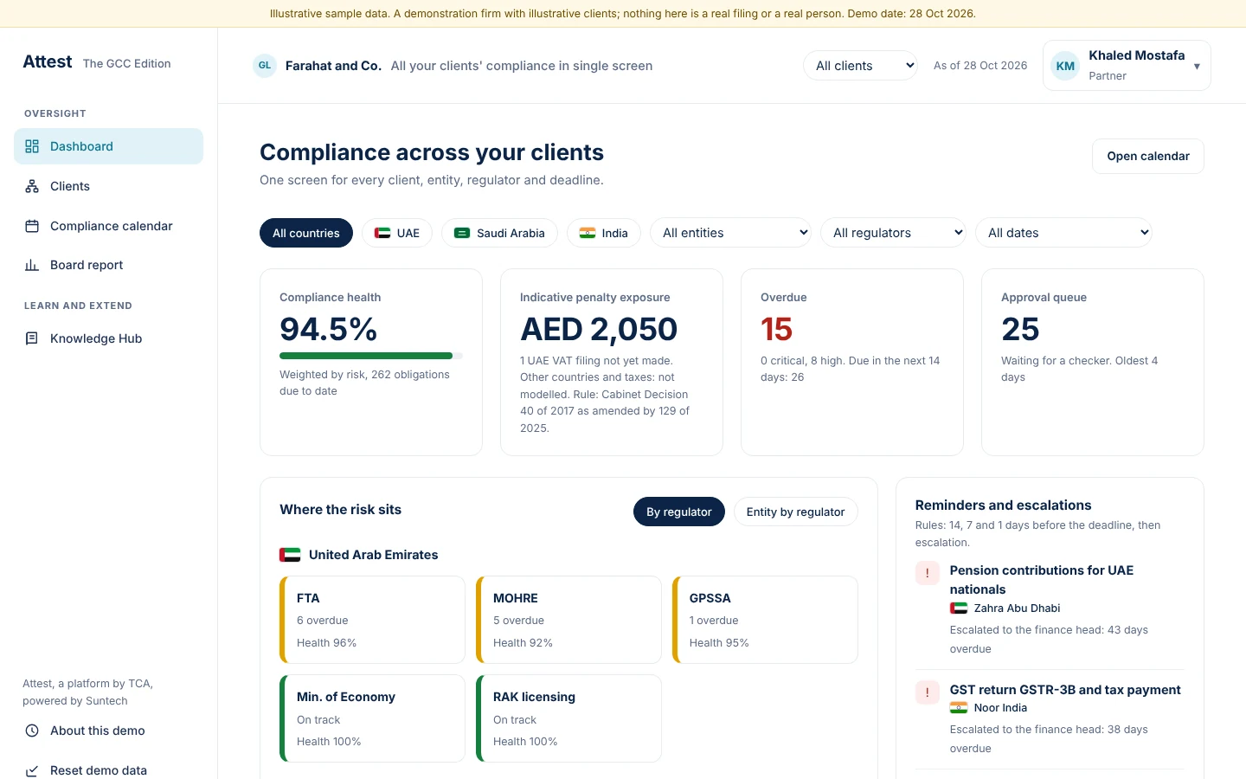Select the All countries filter chip
The height and width of the screenshot is (779, 1246).
click(x=306, y=233)
